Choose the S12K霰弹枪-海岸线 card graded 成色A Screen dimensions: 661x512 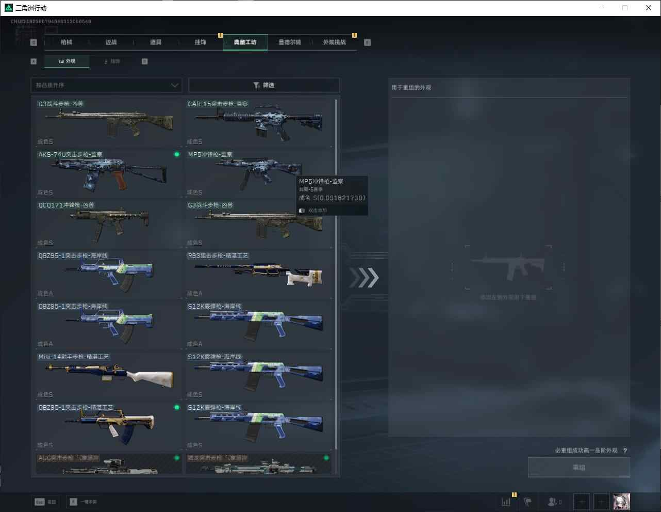[x=259, y=325]
